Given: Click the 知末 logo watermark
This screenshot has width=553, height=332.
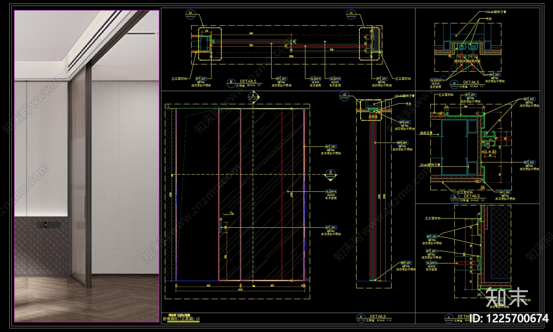Looking at the screenshot, I should [x=507, y=297].
